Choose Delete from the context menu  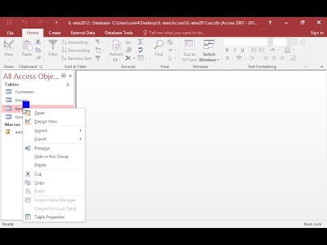(54, 165)
